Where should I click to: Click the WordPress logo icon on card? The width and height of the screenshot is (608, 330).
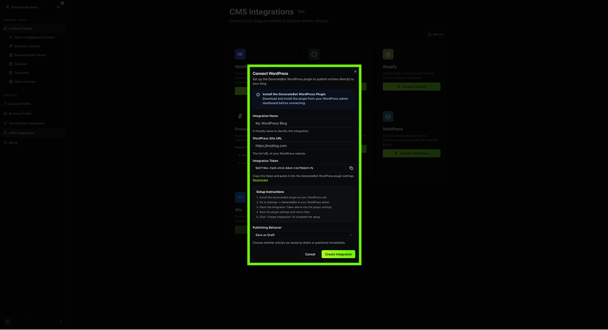pos(388,116)
